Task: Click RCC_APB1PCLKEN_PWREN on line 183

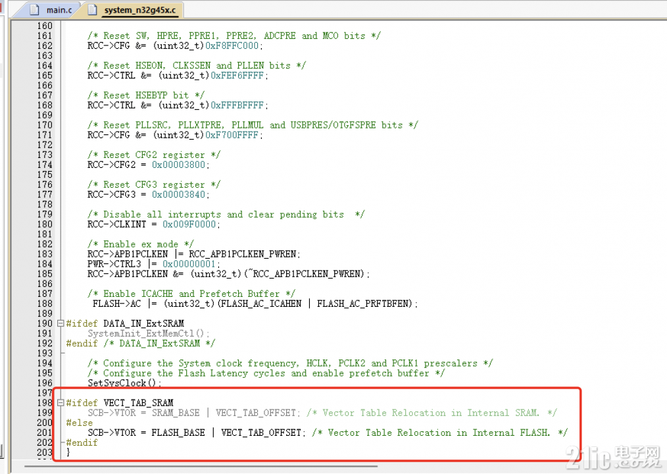Action: [x=242, y=254]
